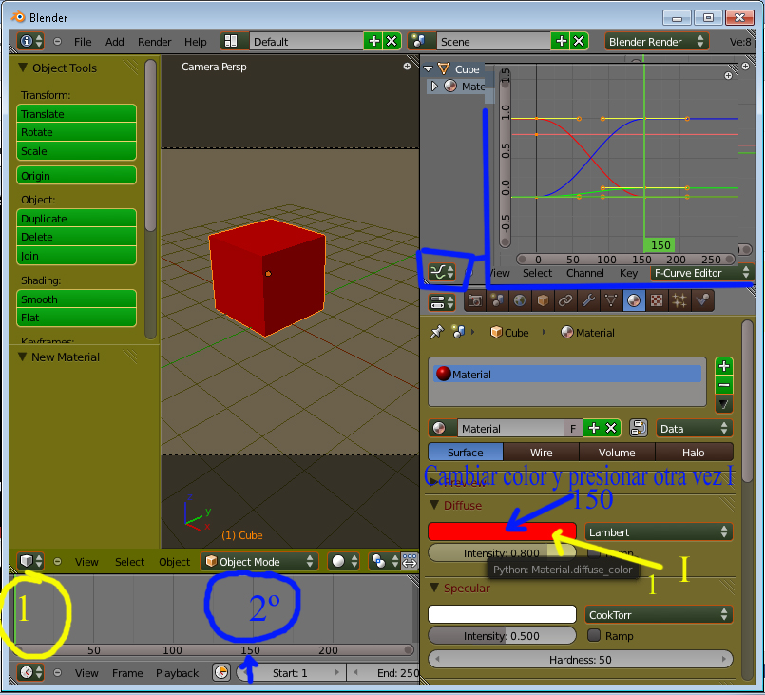Image resolution: width=765 pixels, height=695 pixels.
Task: Open the Physics properties tab icon
Action: (701, 300)
